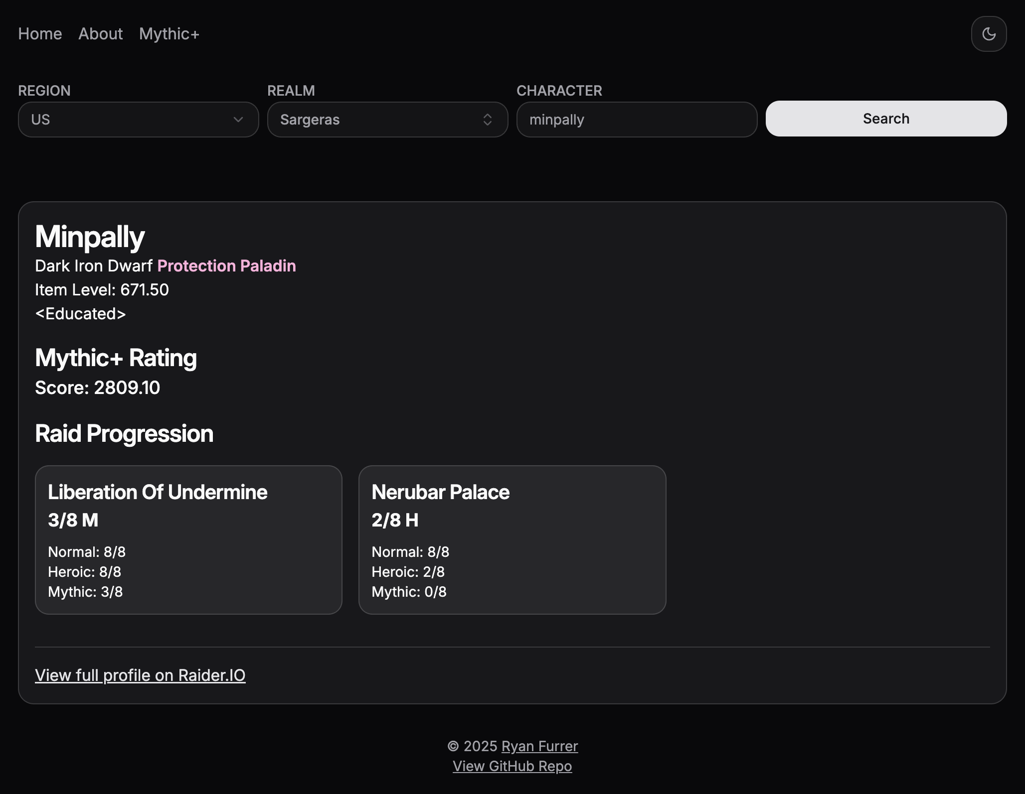Click the chevron arrow in Region select
This screenshot has width=1025, height=794.
[238, 120]
